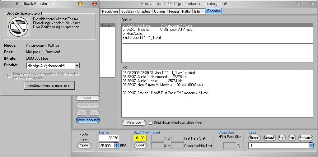Click the Modus value Ausgewogen
This screenshot has width=318, height=157.
point(43,45)
